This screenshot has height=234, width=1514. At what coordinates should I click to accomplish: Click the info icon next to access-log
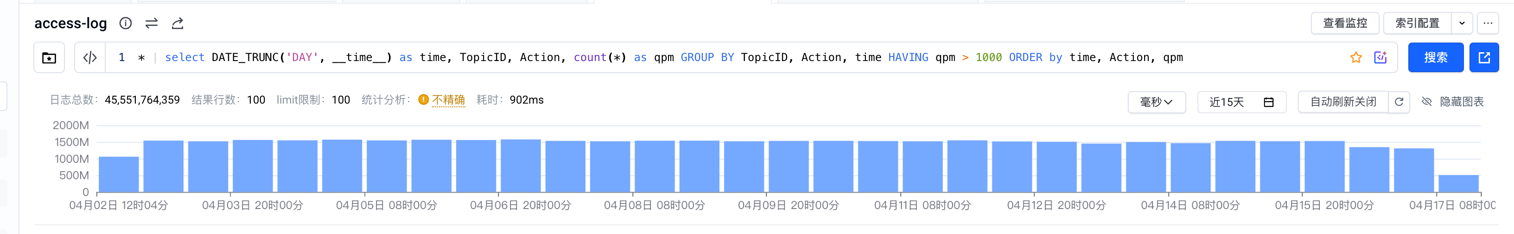tap(125, 24)
